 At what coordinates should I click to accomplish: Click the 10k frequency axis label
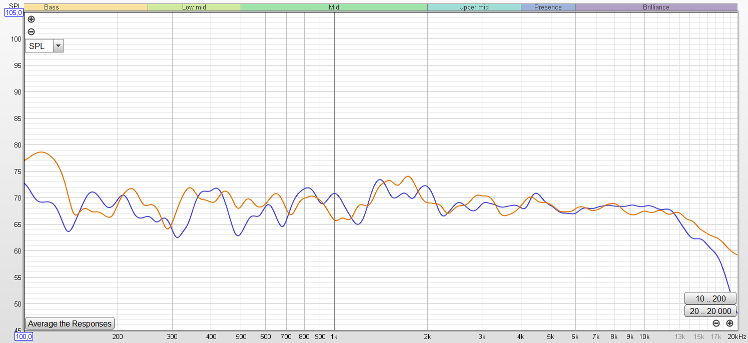644,336
